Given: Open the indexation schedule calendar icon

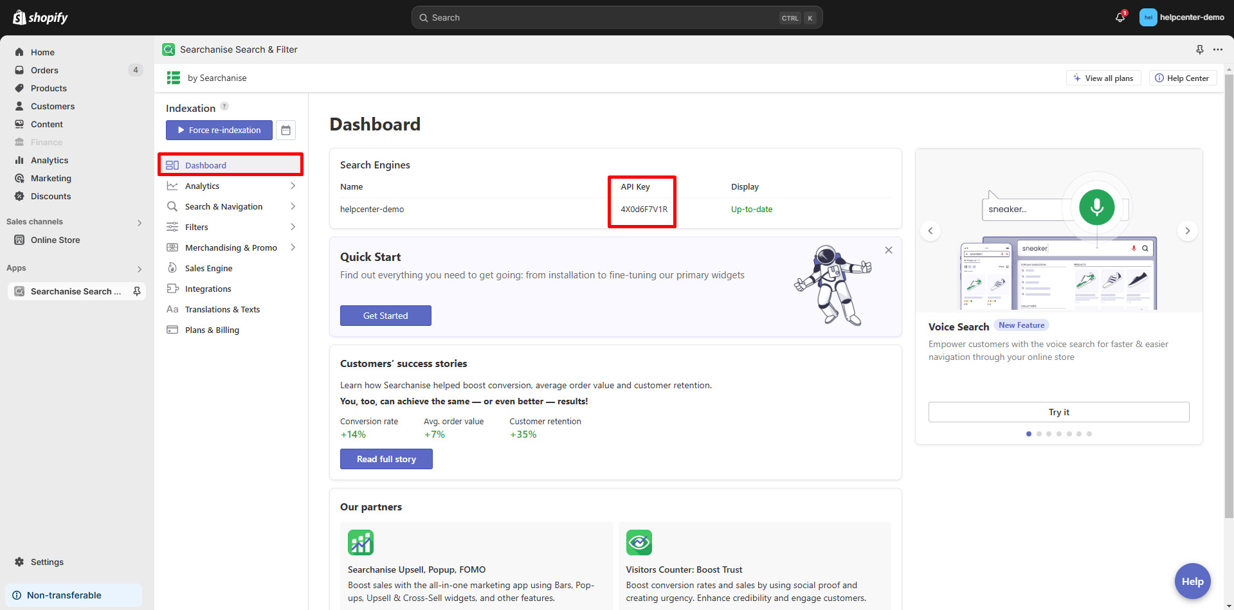Looking at the screenshot, I should pyautogui.click(x=286, y=130).
